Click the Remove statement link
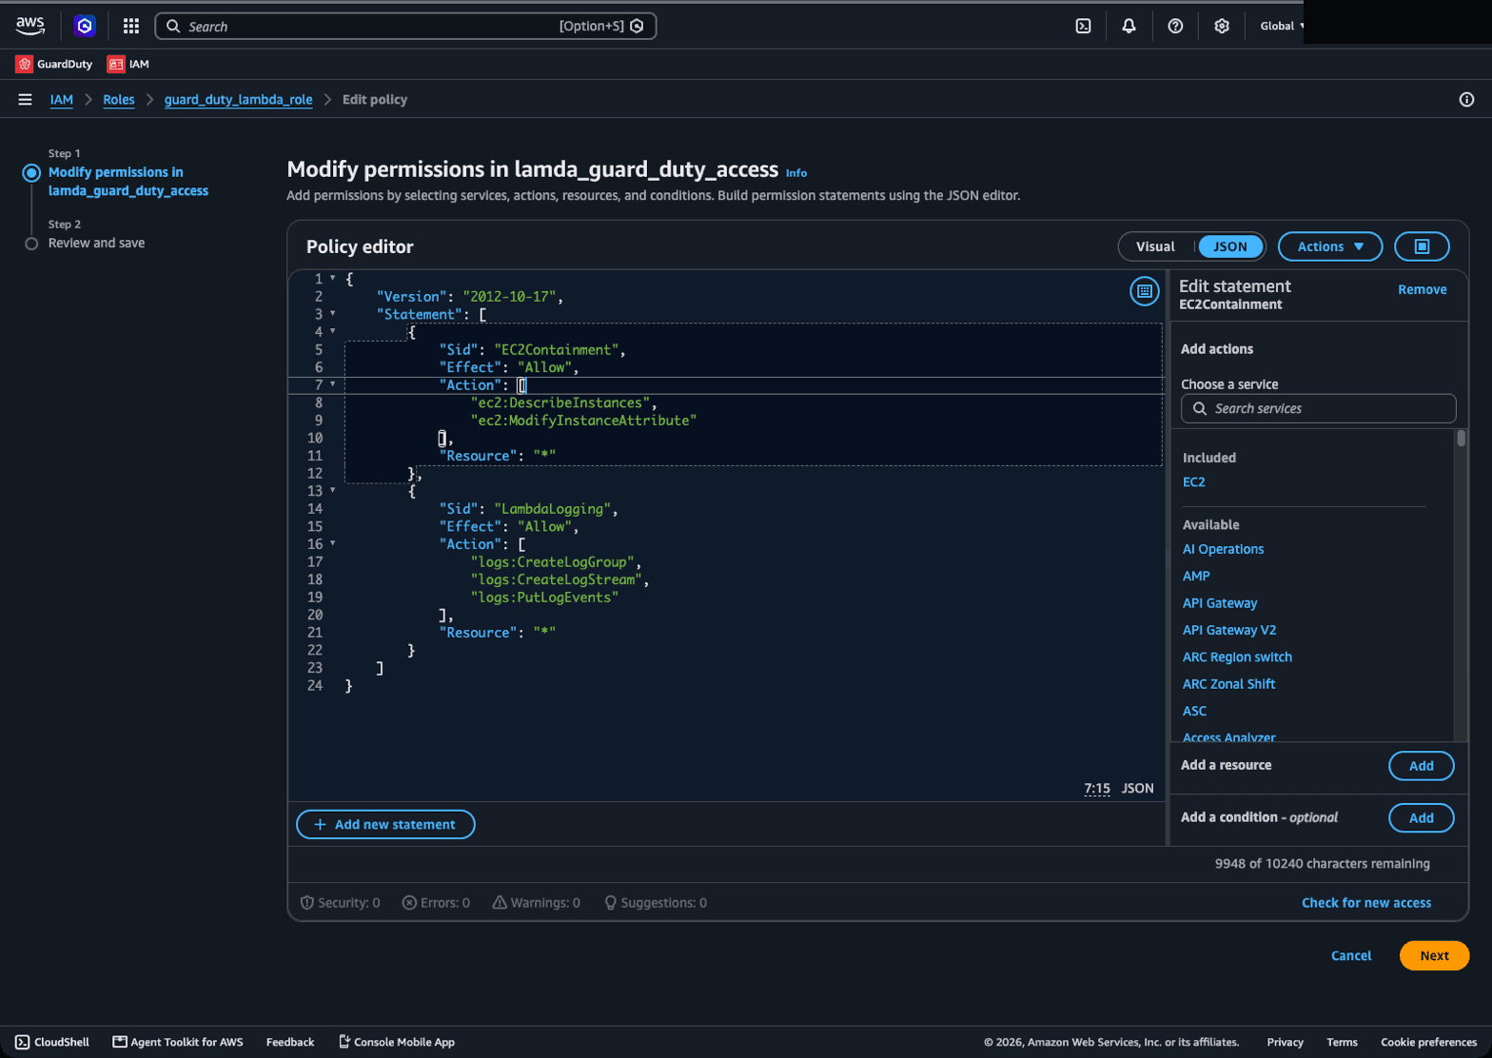This screenshot has height=1058, width=1492. 1422,289
